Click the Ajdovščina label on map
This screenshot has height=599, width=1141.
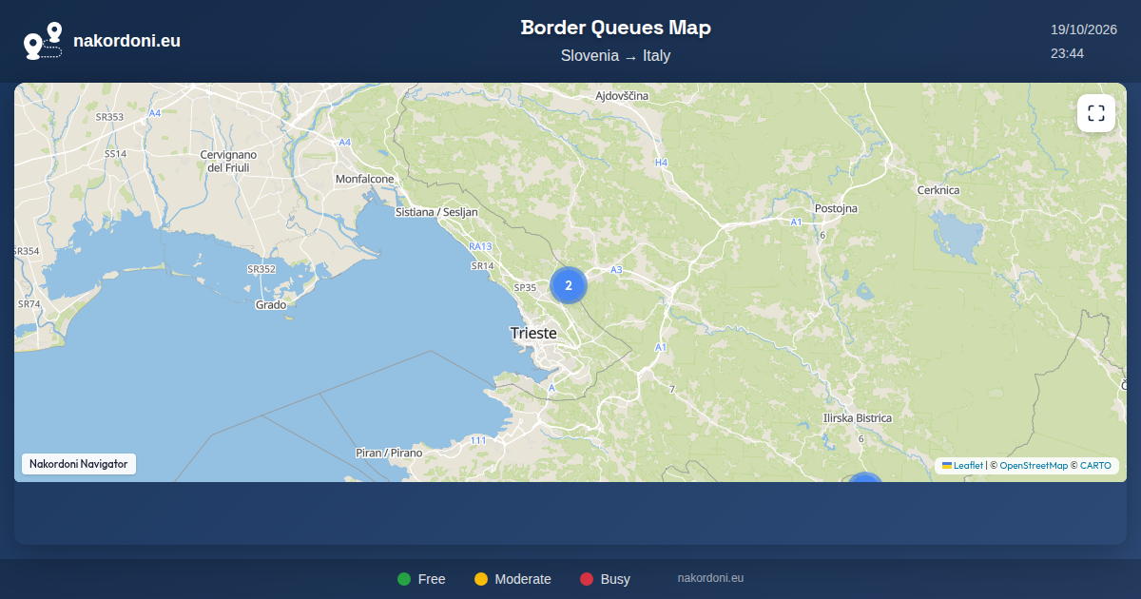(622, 96)
